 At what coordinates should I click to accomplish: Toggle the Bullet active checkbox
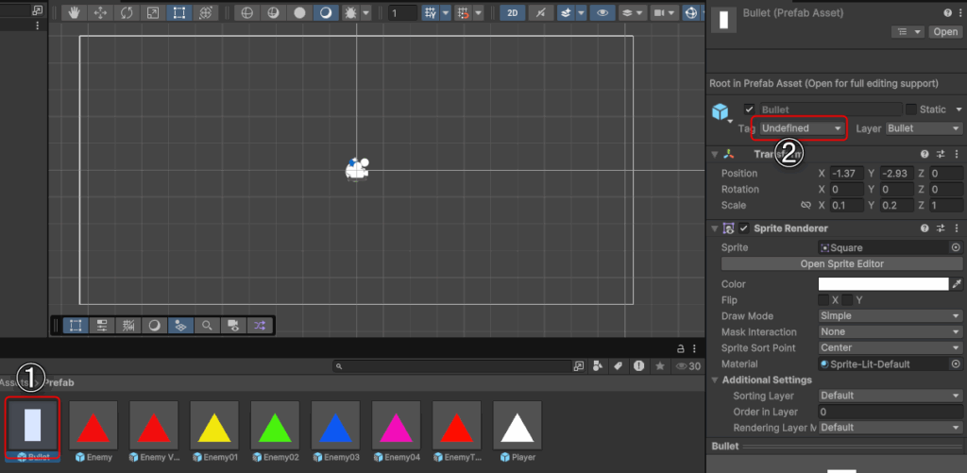point(749,110)
